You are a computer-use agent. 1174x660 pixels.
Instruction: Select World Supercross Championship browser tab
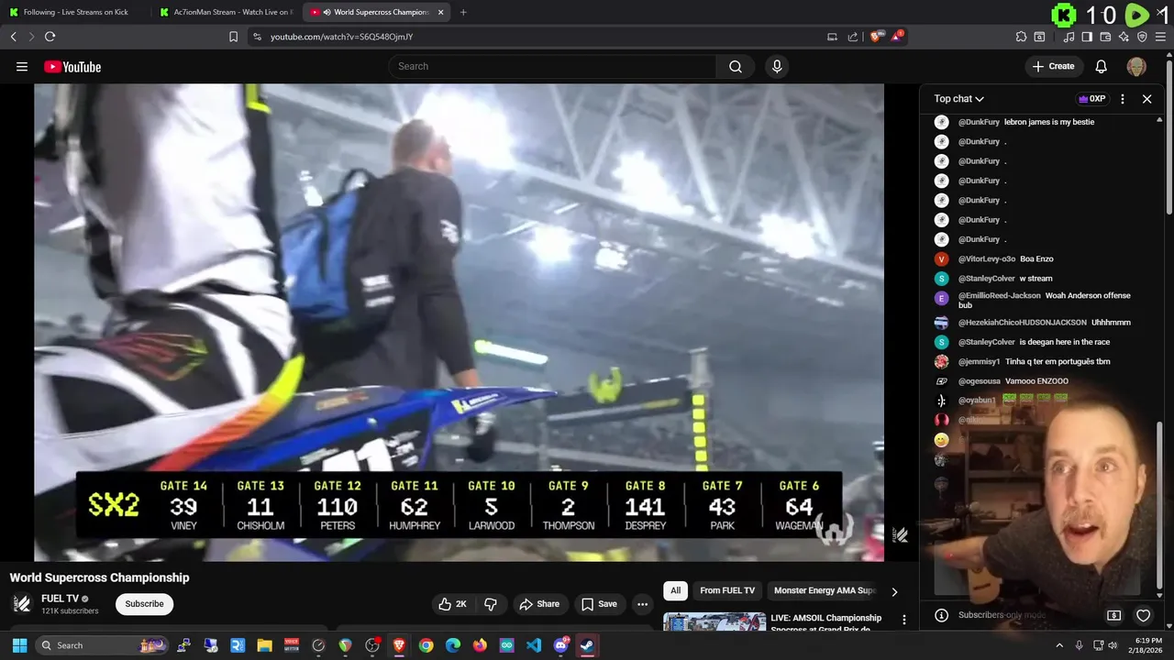[376, 12]
